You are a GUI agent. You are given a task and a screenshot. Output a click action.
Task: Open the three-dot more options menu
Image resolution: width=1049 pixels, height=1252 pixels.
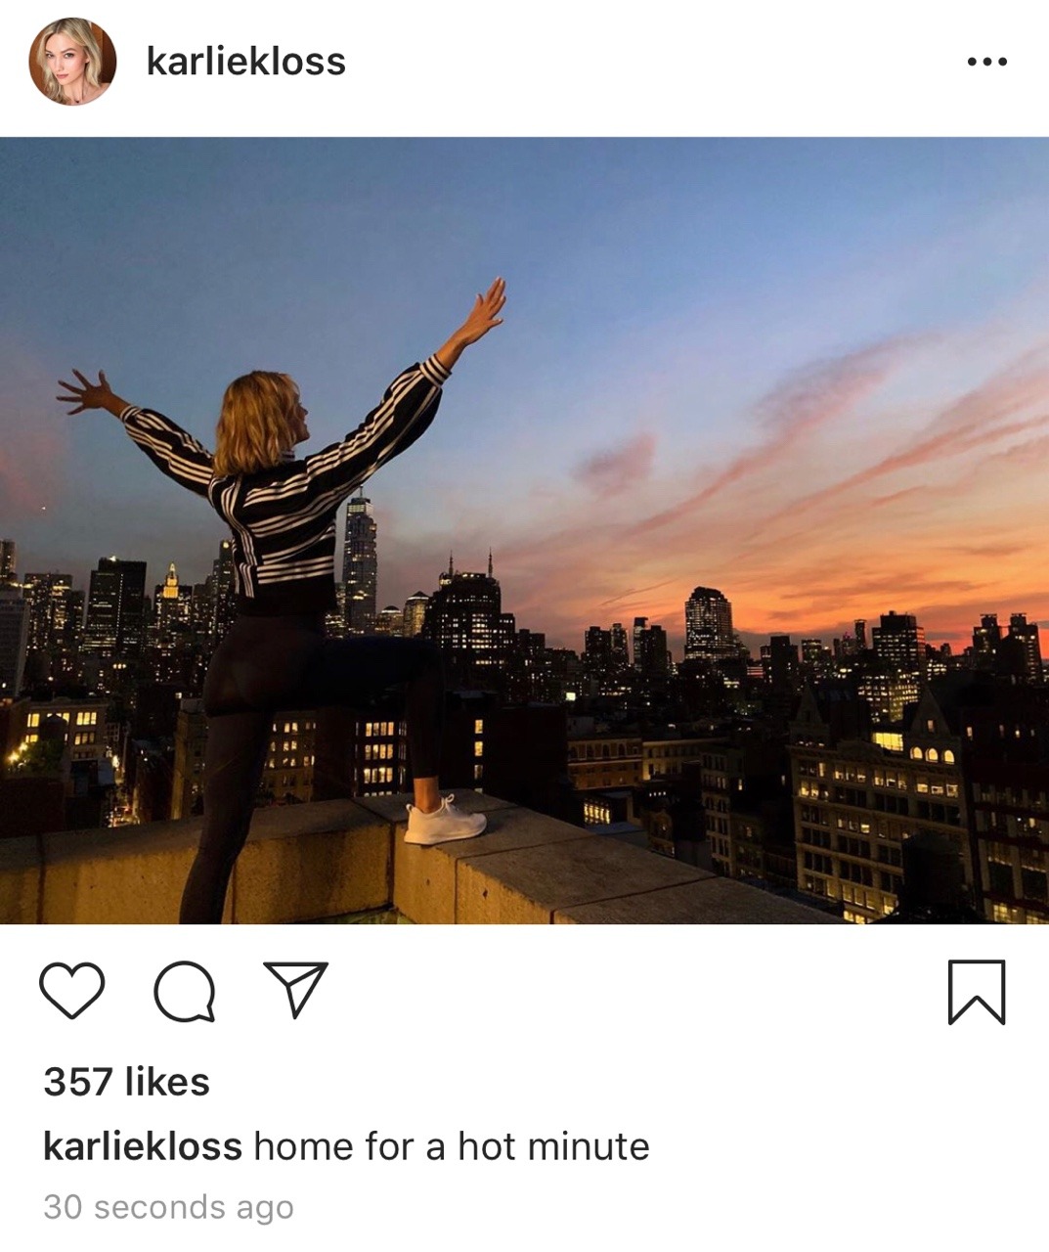coord(986,62)
